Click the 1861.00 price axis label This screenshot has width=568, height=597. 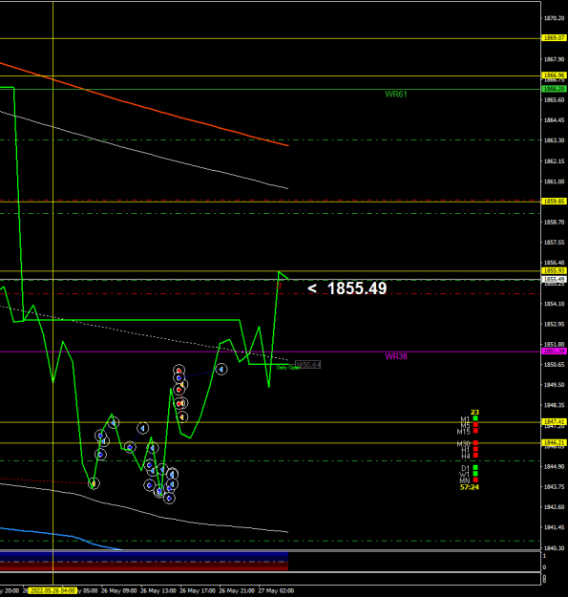click(554, 181)
